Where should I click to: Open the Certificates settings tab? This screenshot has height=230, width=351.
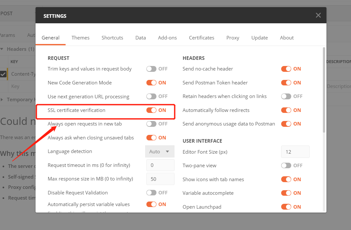(x=201, y=38)
